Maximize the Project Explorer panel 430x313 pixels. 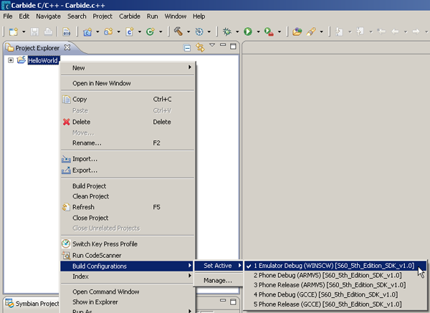[233, 47]
